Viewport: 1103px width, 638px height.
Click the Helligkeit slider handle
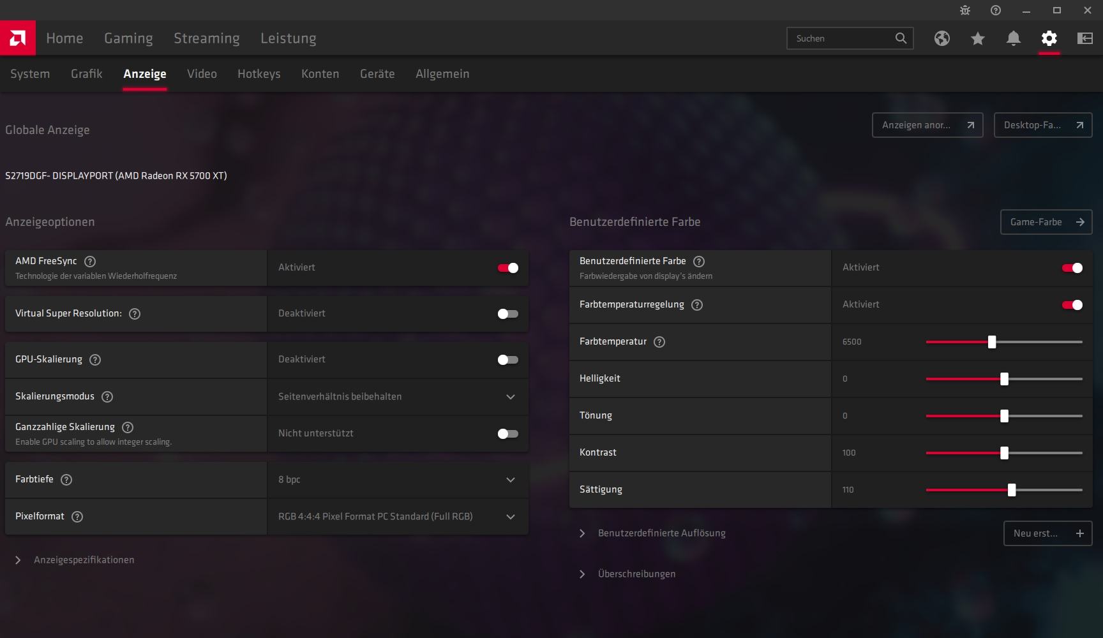(1004, 379)
